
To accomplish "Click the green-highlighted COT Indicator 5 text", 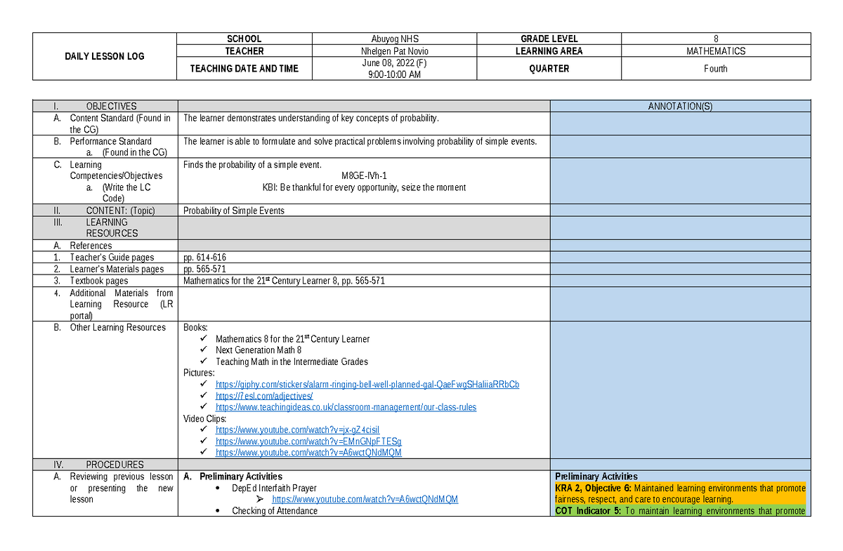I will pyautogui.click(x=680, y=511).
